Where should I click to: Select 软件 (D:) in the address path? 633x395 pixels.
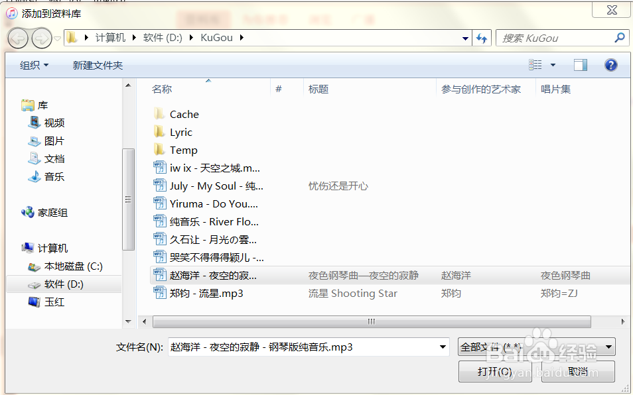[163, 38]
